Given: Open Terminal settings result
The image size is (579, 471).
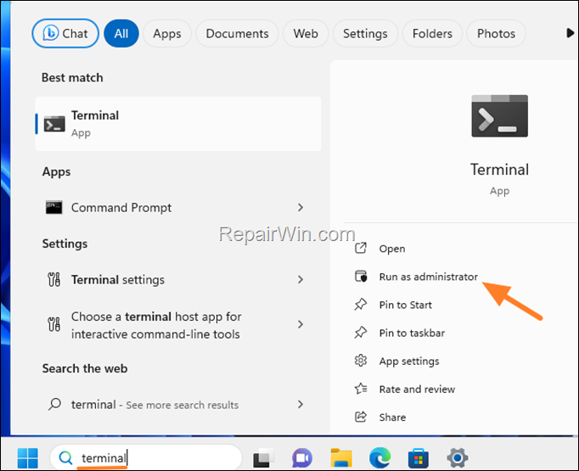Looking at the screenshot, I should click(x=178, y=279).
